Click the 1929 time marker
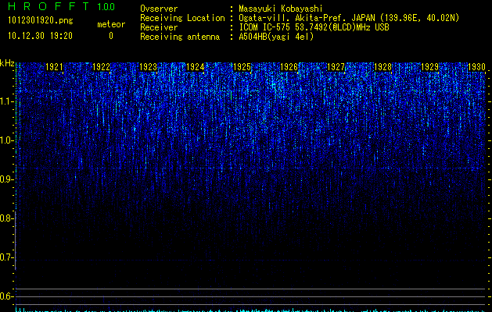The height and width of the screenshot is (312, 492). pyautogui.click(x=429, y=67)
